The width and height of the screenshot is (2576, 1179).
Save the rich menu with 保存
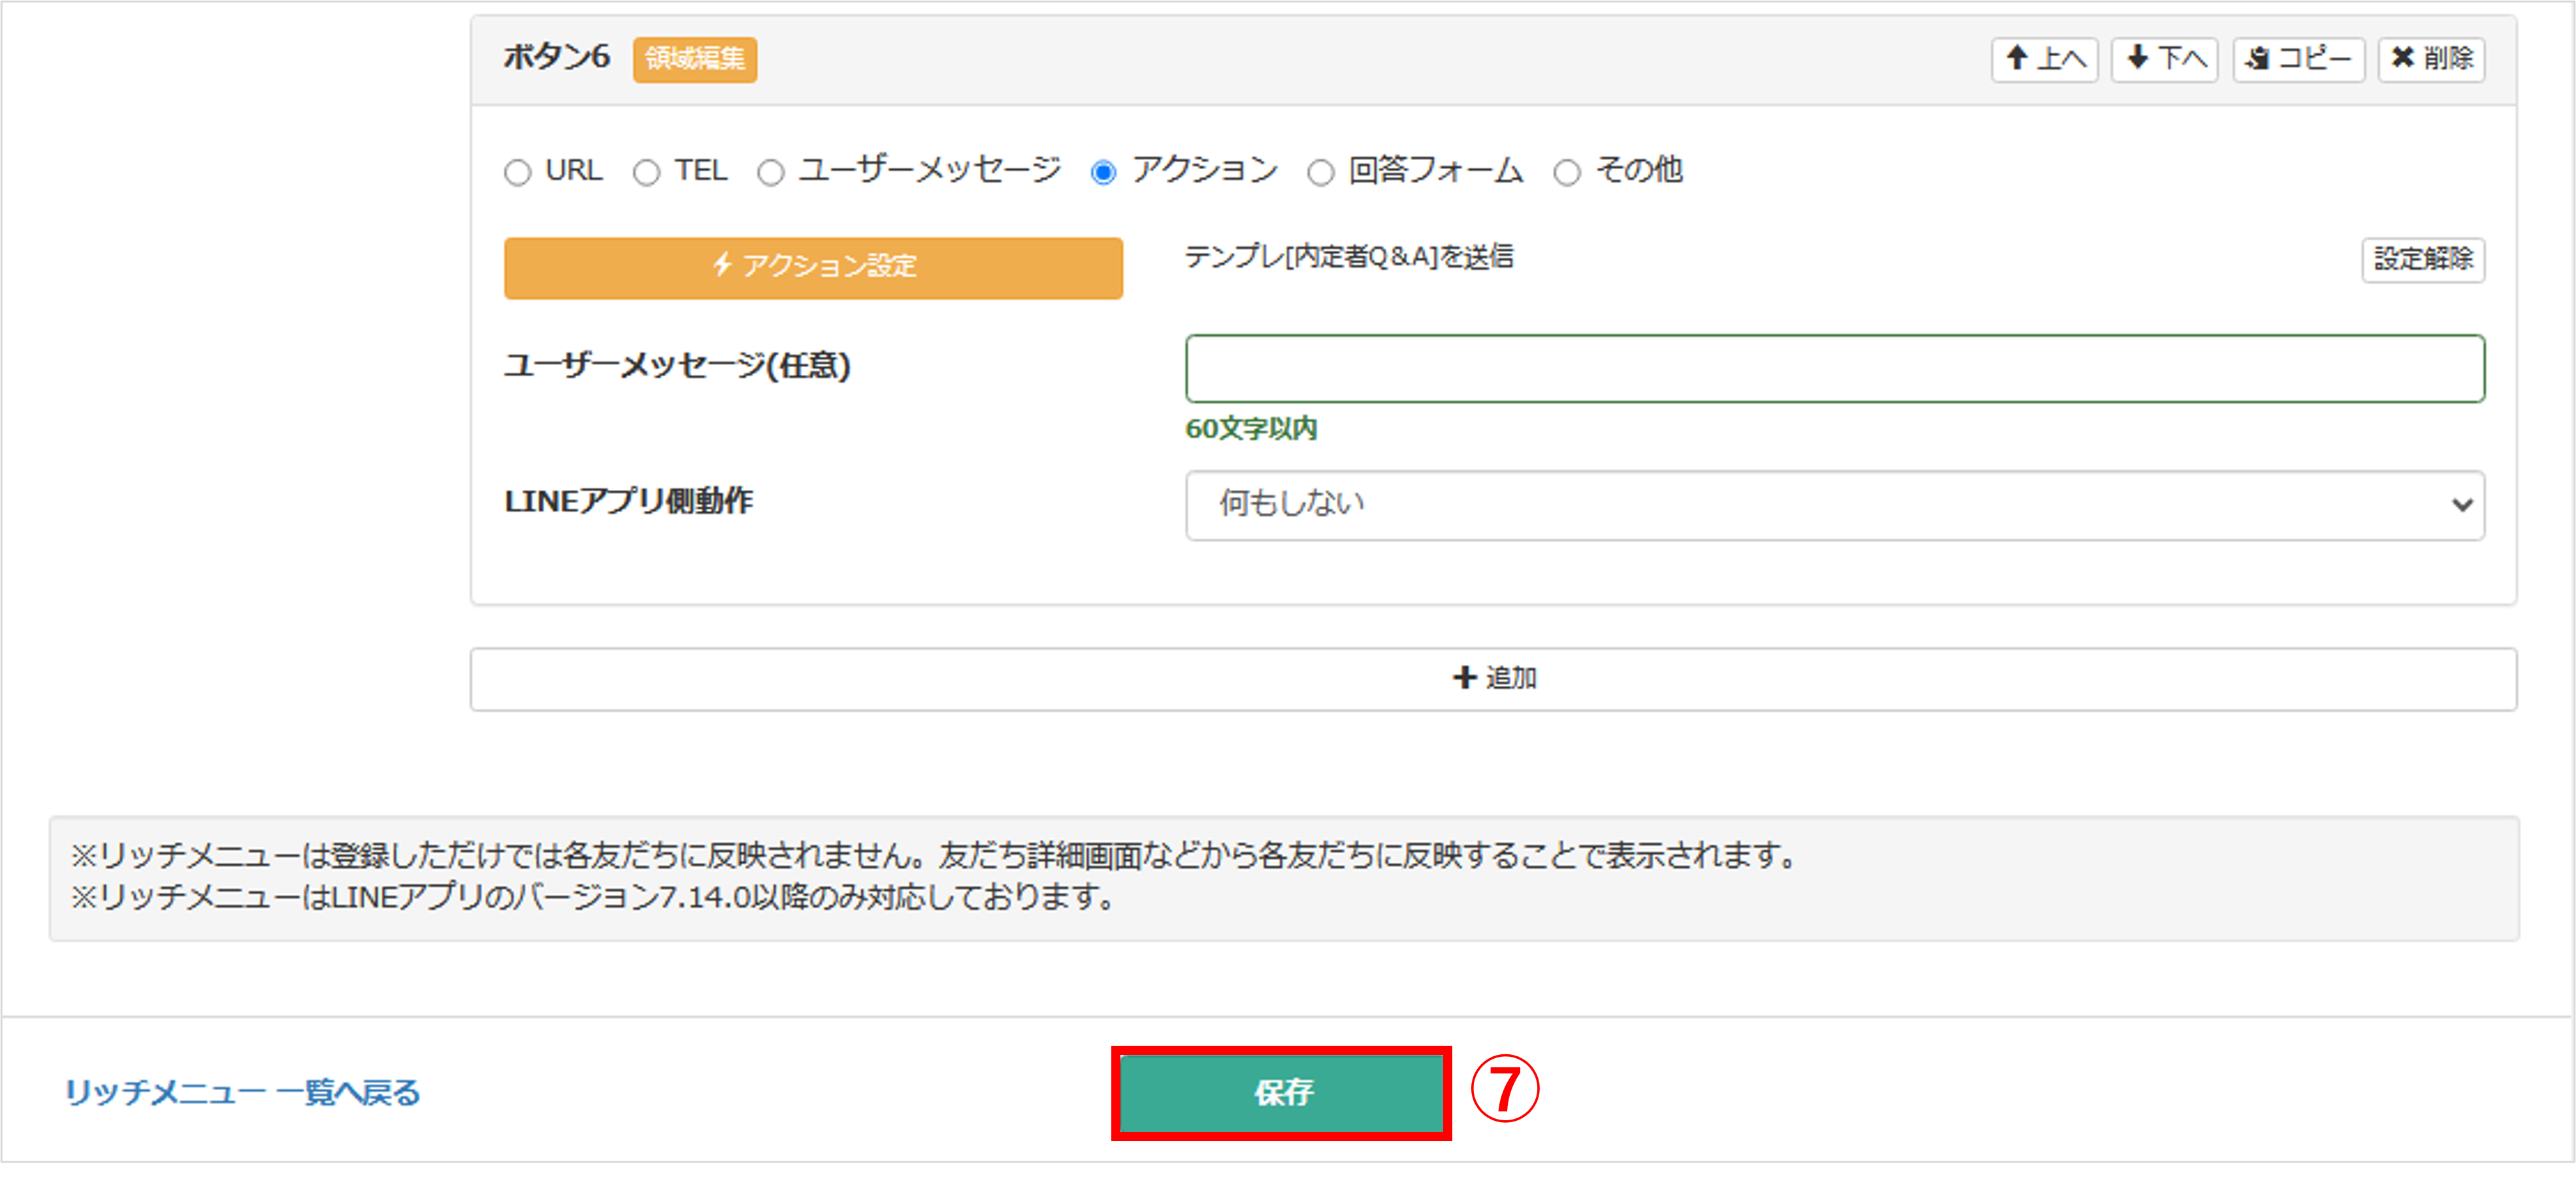tap(1281, 1092)
